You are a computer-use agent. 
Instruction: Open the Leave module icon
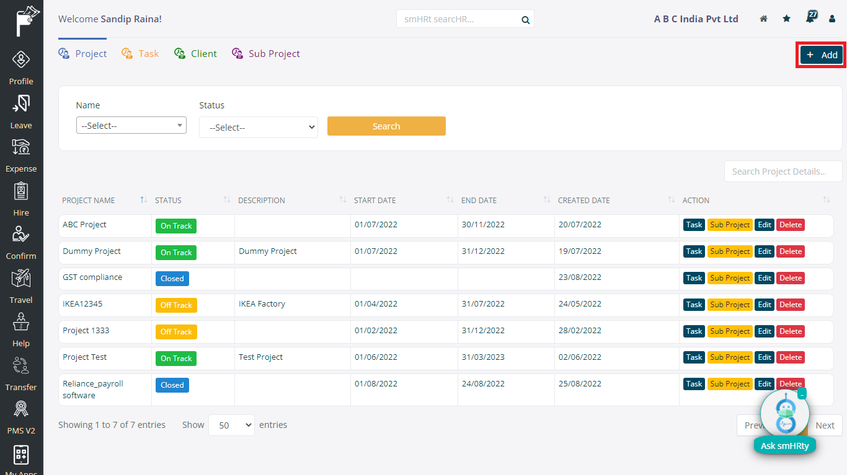click(21, 104)
